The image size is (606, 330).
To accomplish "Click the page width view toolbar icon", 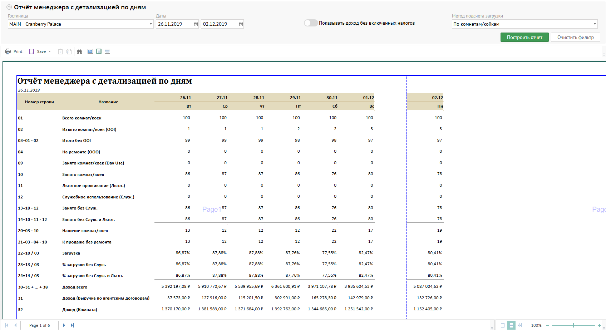I will [x=107, y=51].
